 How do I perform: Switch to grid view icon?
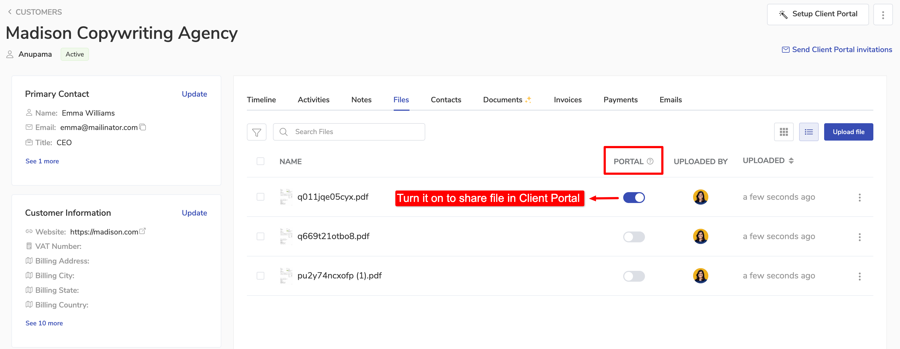(783, 132)
